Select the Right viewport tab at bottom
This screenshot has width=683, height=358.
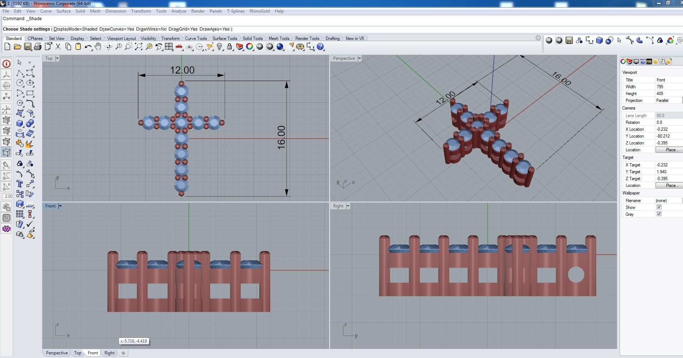pos(110,353)
